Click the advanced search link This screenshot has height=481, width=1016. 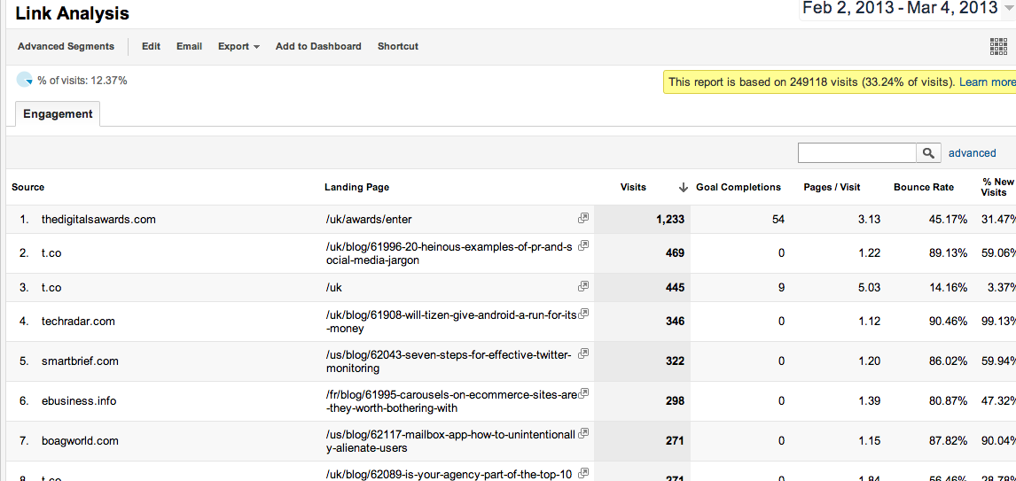(x=972, y=153)
